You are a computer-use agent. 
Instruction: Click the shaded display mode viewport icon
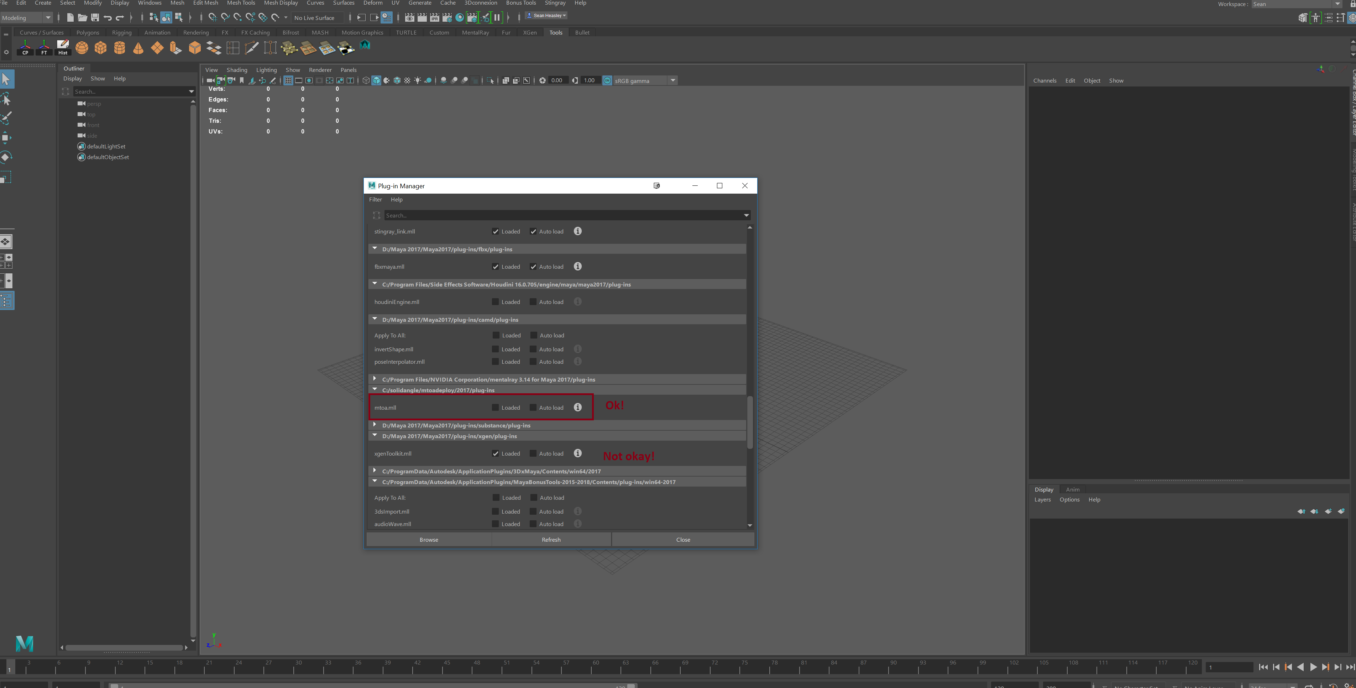click(376, 80)
